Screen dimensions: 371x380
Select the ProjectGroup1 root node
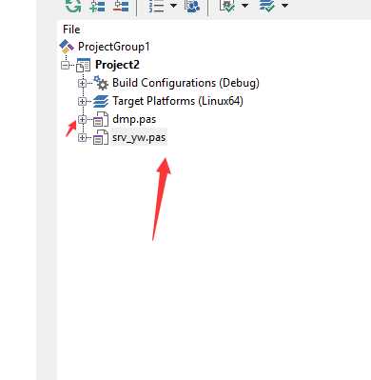(114, 47)
